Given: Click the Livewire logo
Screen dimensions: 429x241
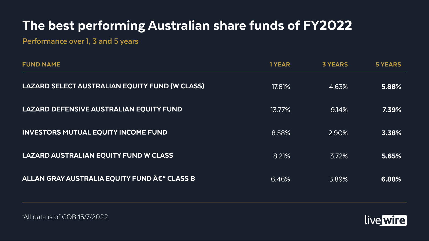Looking at the screenshot, I should pyautogui.click(x=386, y=220).
